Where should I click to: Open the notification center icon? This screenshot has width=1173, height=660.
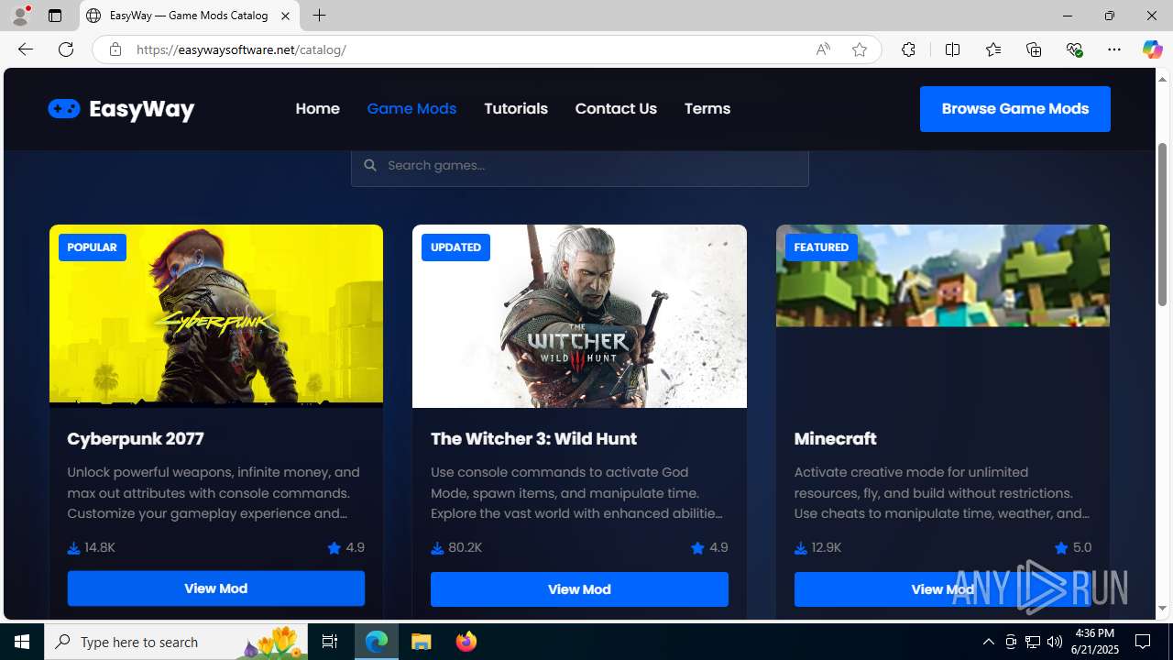click(1143, 642)
